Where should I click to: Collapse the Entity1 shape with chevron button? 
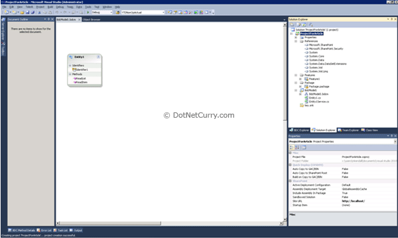pyautogui.click(x=98, y=57)
